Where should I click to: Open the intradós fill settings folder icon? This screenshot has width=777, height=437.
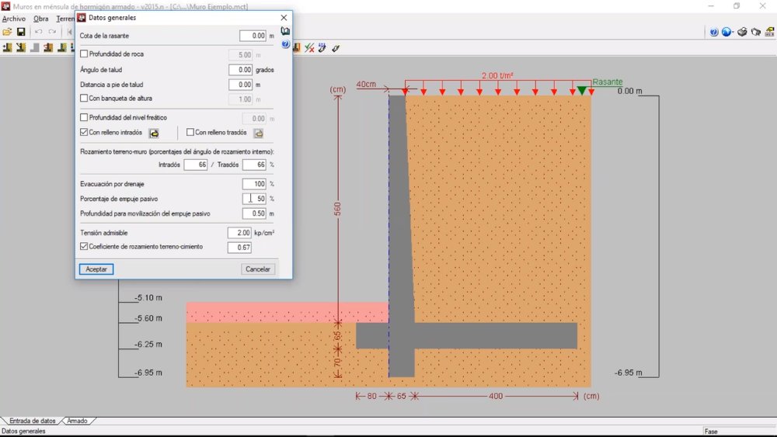click(x=154, y=134)
